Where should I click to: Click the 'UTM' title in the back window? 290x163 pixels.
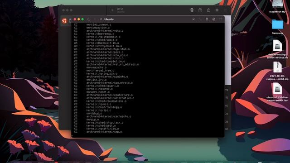tap(120, 9)
